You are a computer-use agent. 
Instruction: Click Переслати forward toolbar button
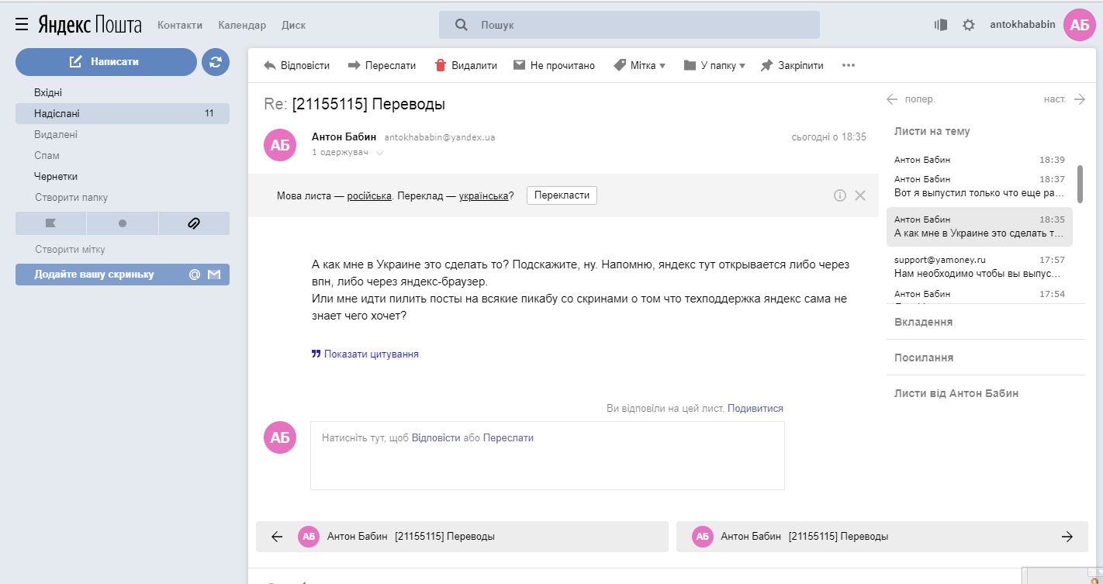382,66
